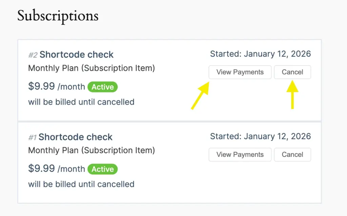
Task: Click the Started: January 12, 2026 date for #2
Action: [x=260, y=54]
